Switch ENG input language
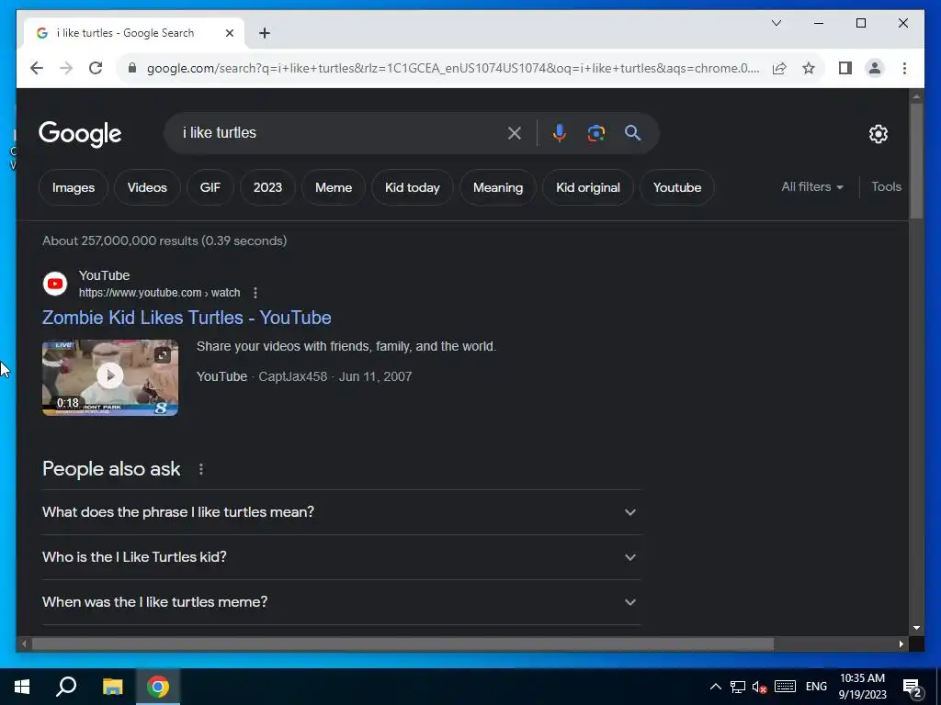This screenshot has width=941, height=705. point(816,687)
